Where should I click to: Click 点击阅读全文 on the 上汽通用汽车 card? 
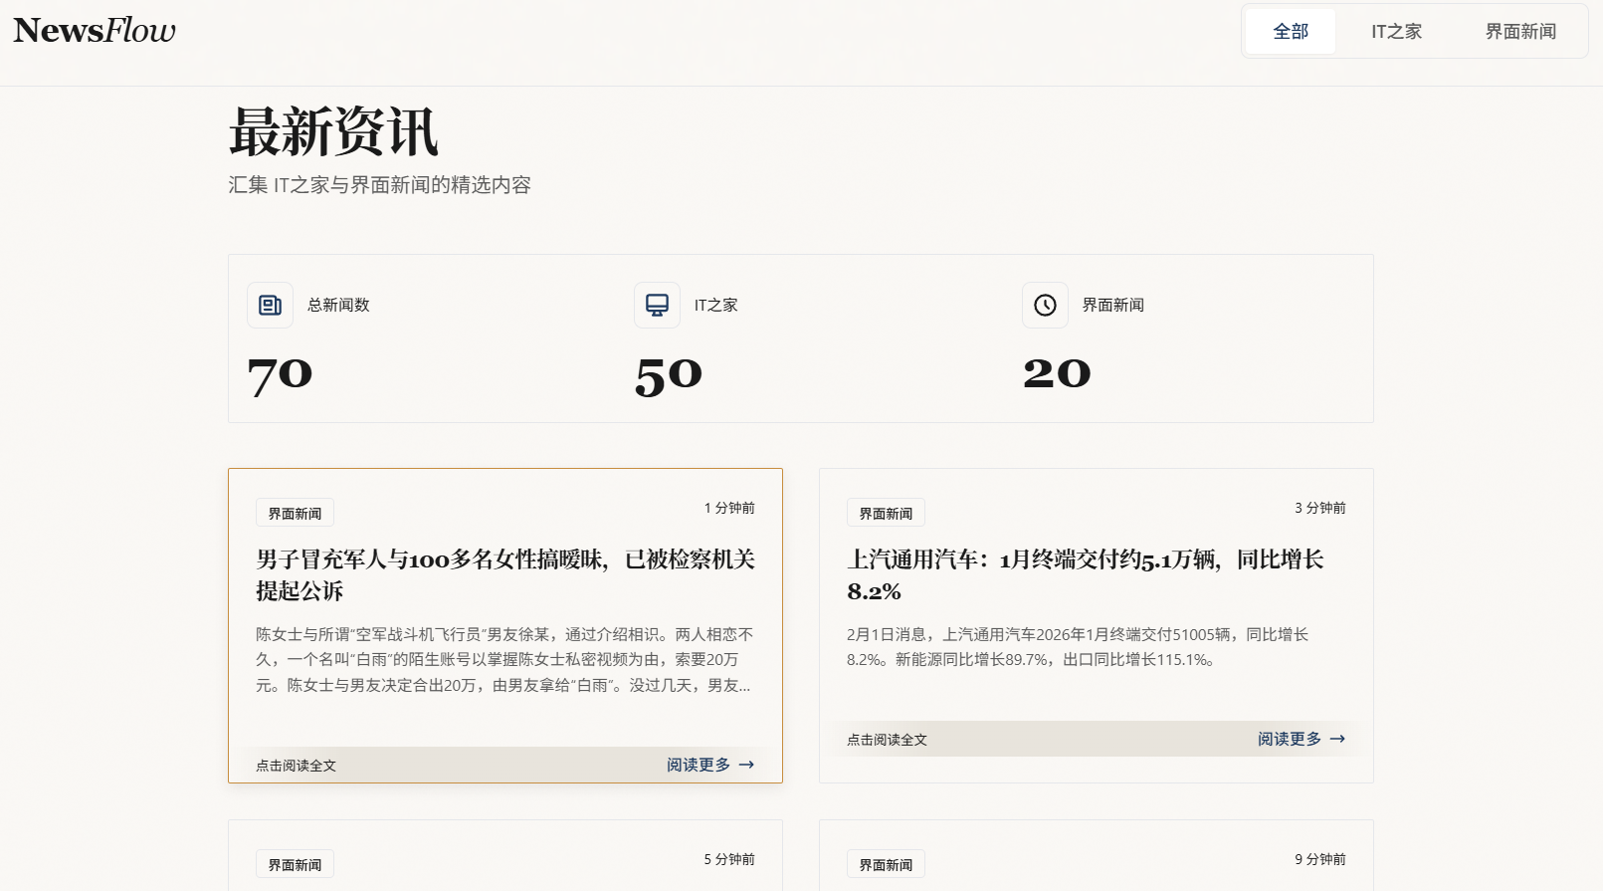click(x=887, y=740)
